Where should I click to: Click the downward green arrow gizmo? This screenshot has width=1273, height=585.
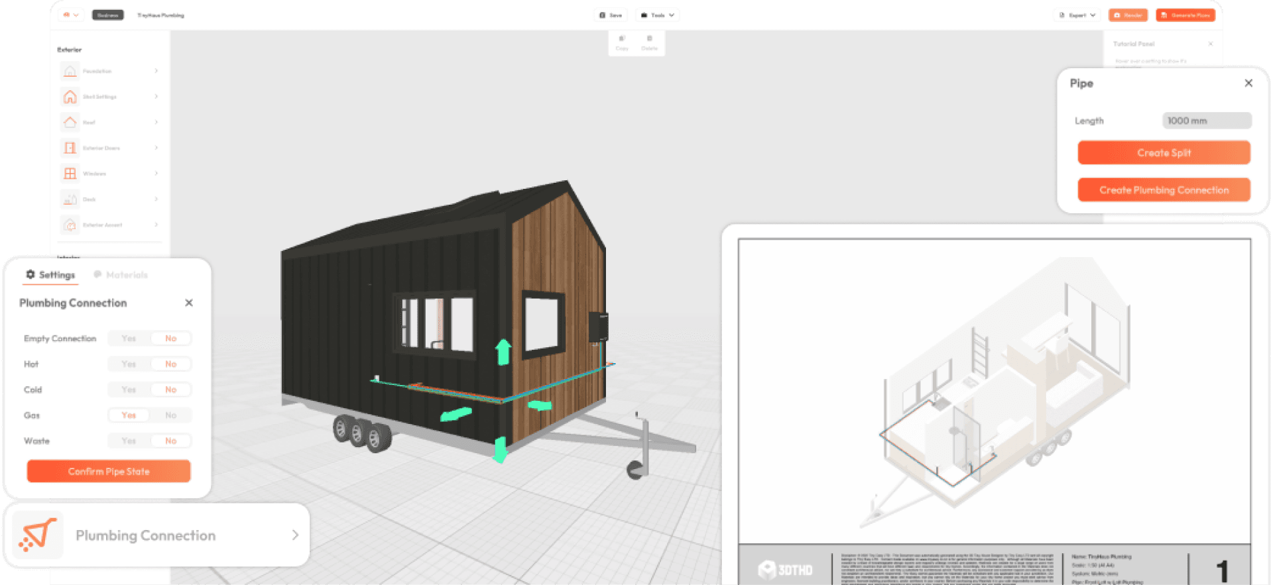pos(501,450)
